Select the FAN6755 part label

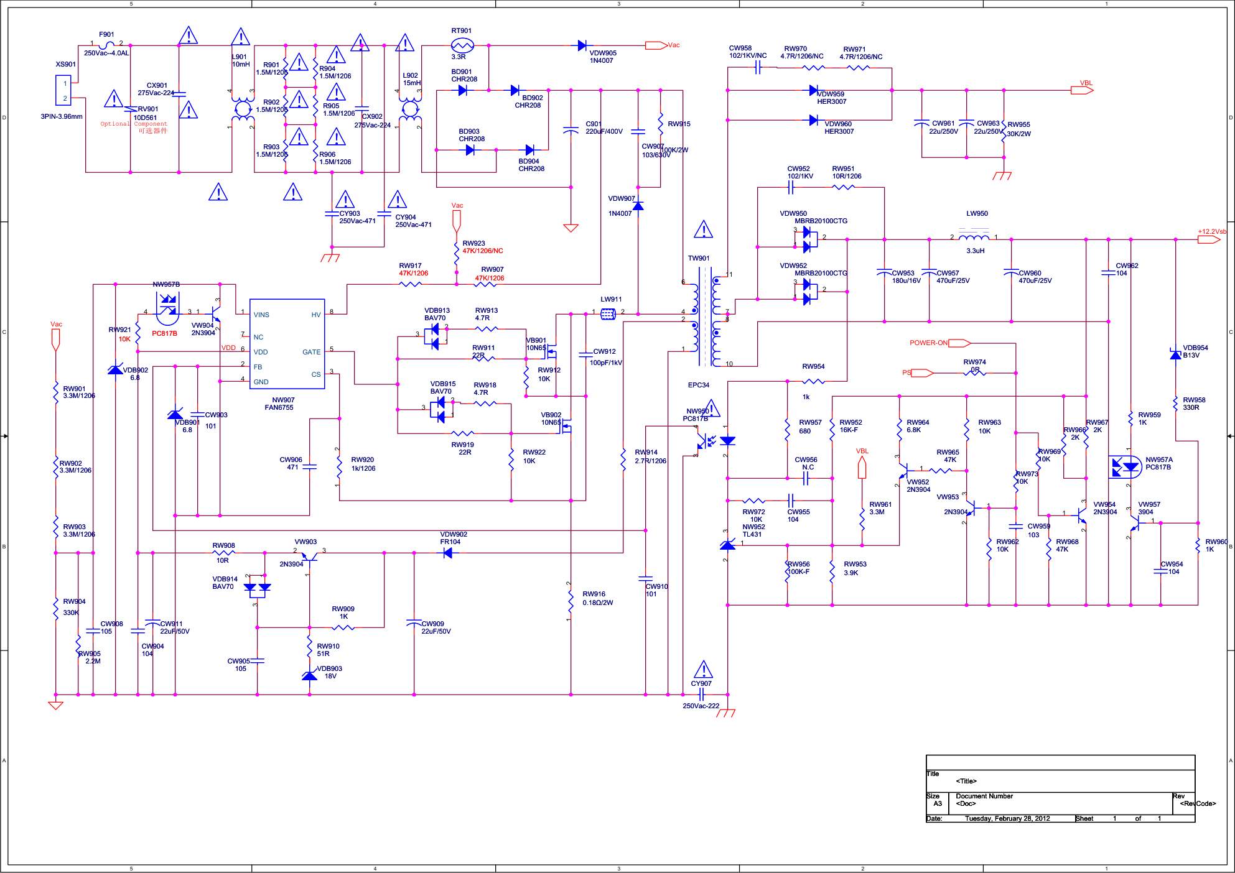click(279, 408)
